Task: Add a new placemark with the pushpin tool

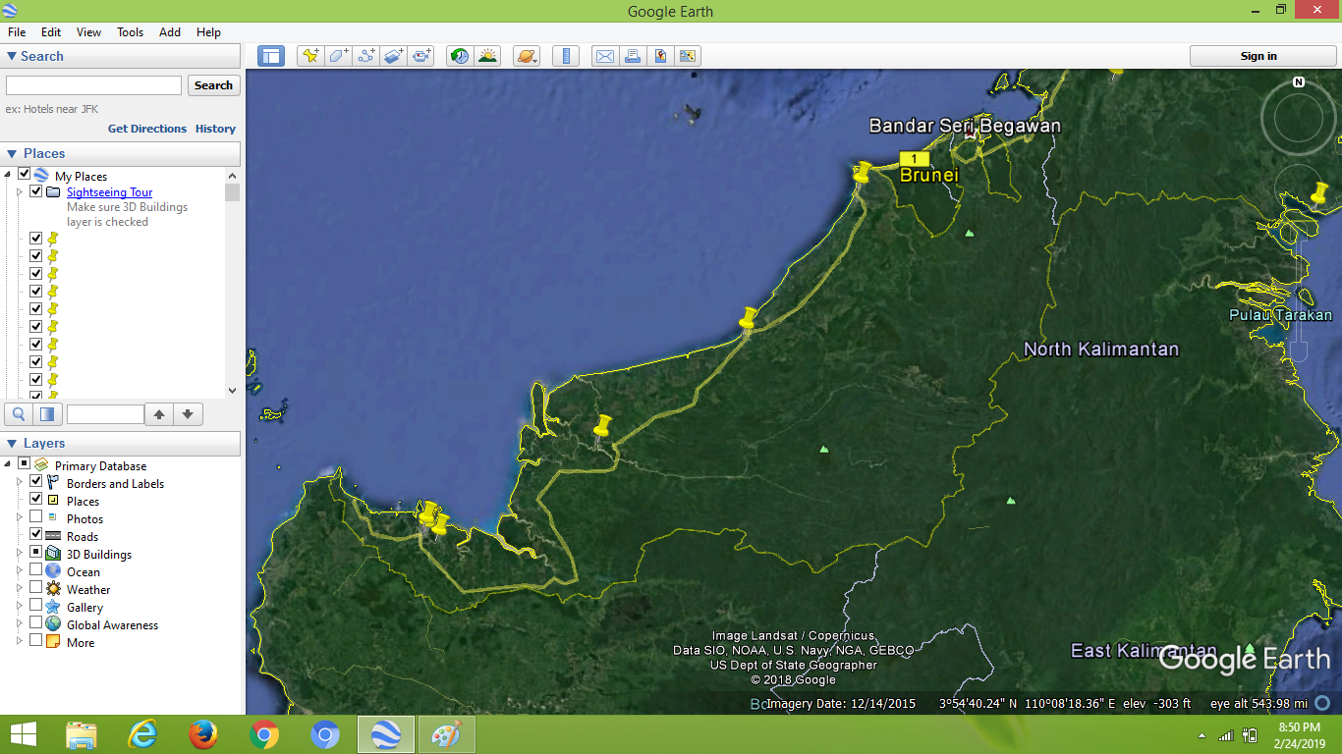Action: click(x=310, y=56)
